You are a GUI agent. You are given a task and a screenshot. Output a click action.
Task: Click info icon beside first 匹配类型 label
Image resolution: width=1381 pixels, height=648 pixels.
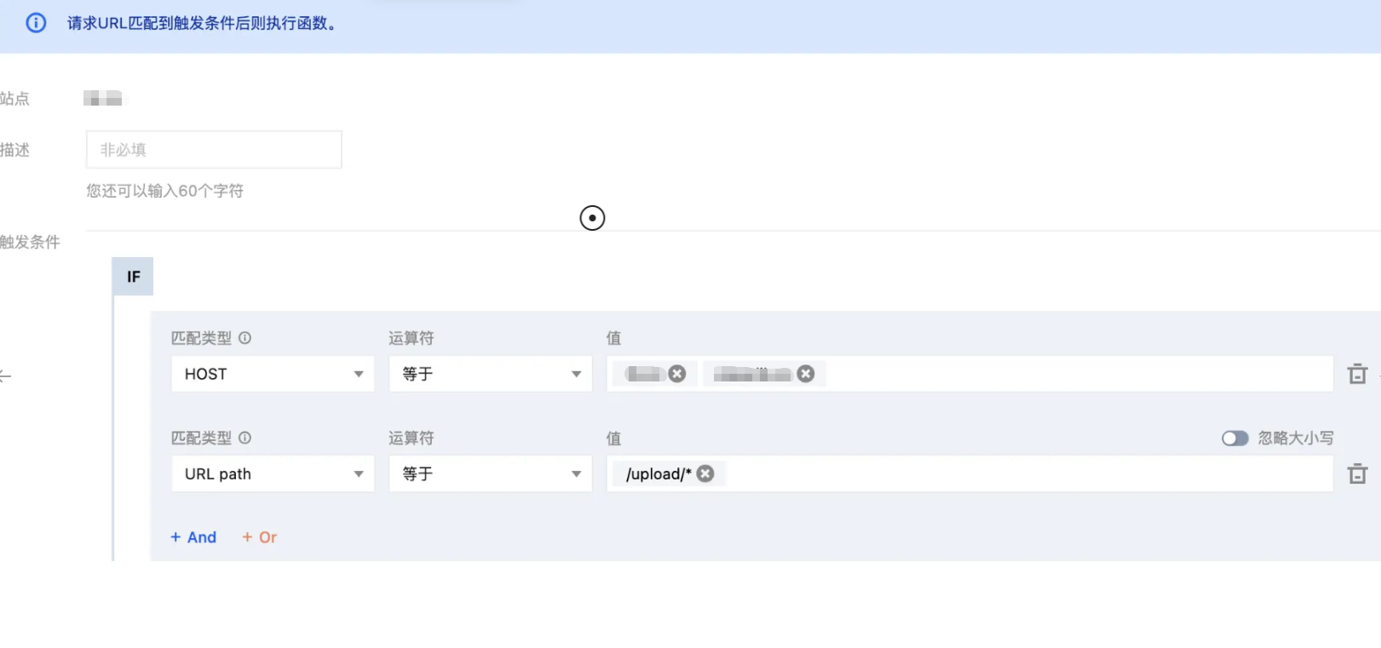click(x=245, y=338)
